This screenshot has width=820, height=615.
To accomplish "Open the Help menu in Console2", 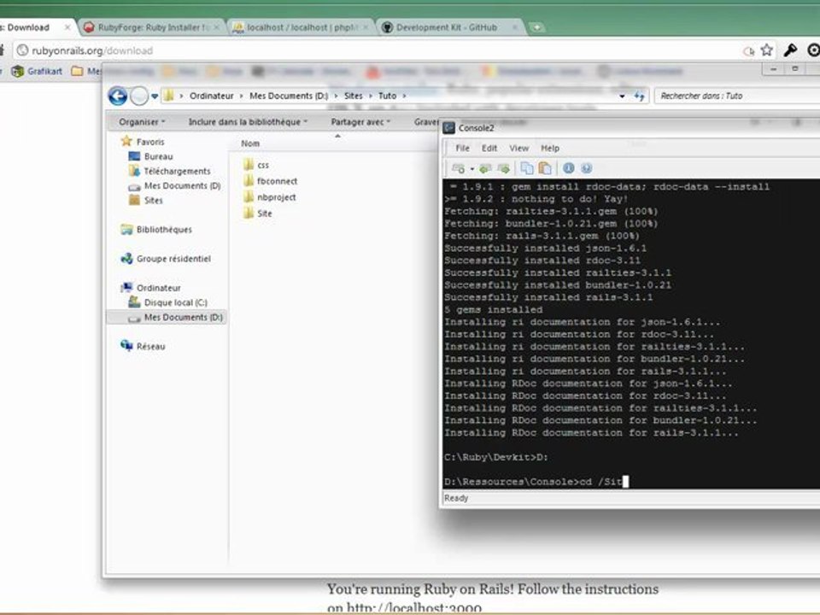I will pyautogui.click(x=549, y=148).
